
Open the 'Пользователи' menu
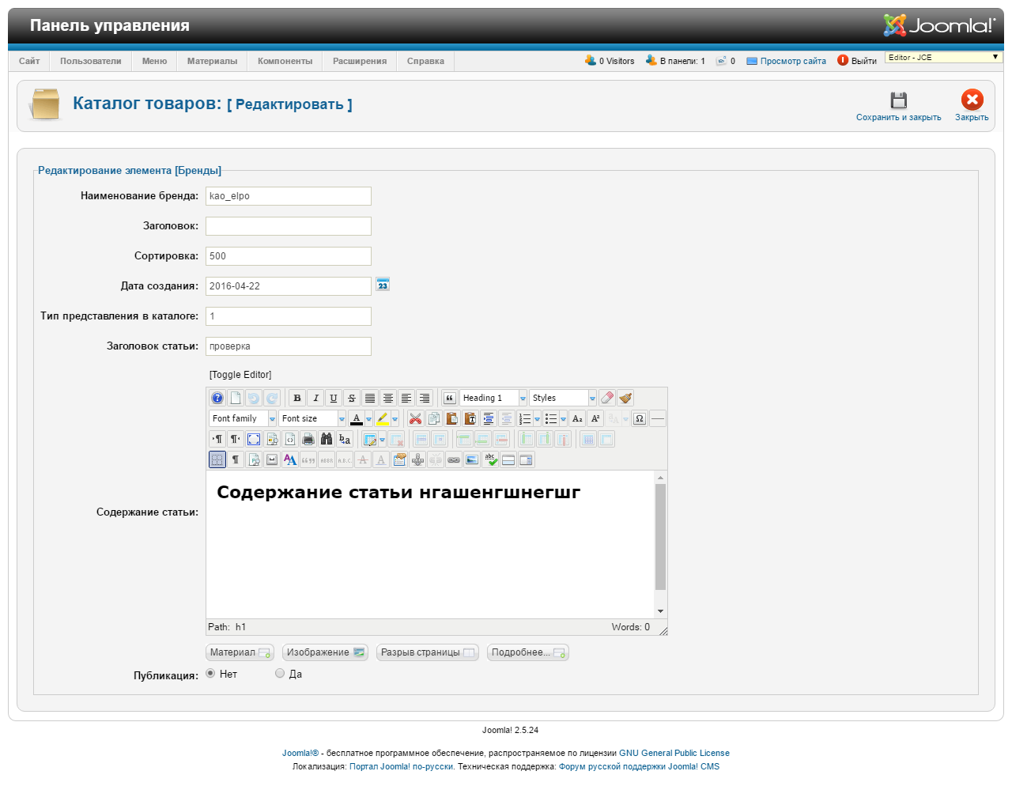pos(91,61)
